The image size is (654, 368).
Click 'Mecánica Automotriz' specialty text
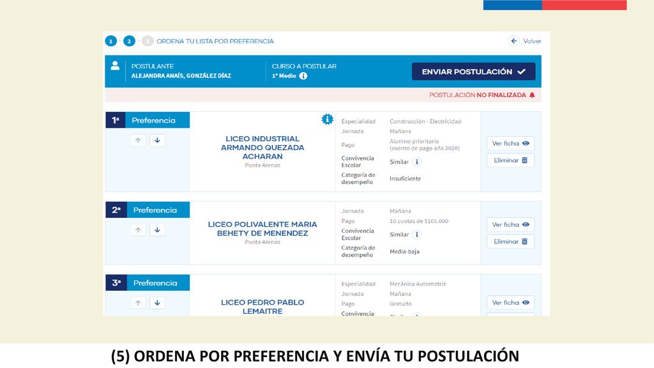point(418,284)
